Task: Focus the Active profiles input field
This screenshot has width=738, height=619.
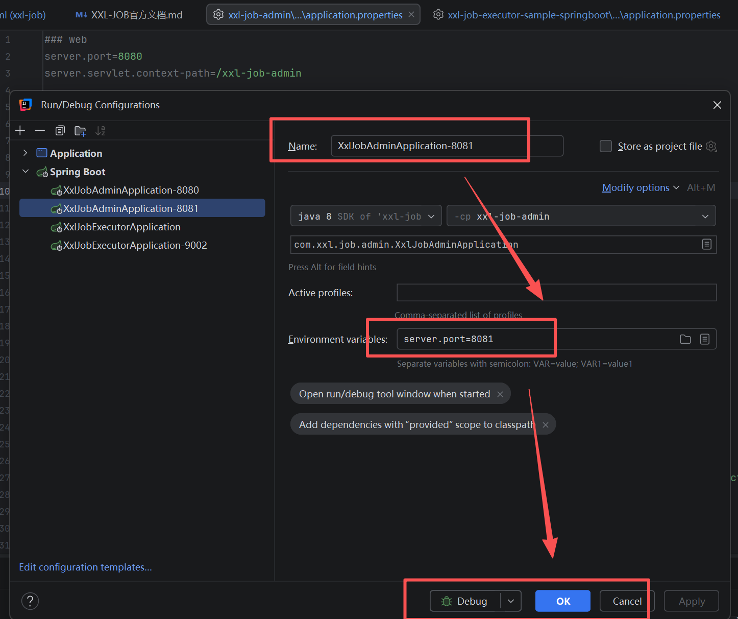Action: [556, 293]
